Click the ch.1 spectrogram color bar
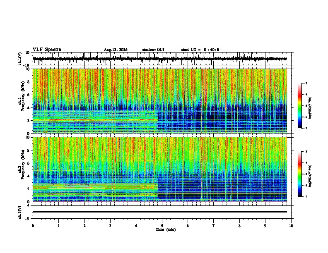 299,105
